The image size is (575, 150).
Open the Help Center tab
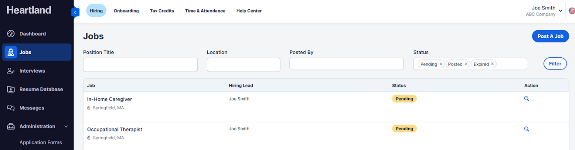point(249,11)
